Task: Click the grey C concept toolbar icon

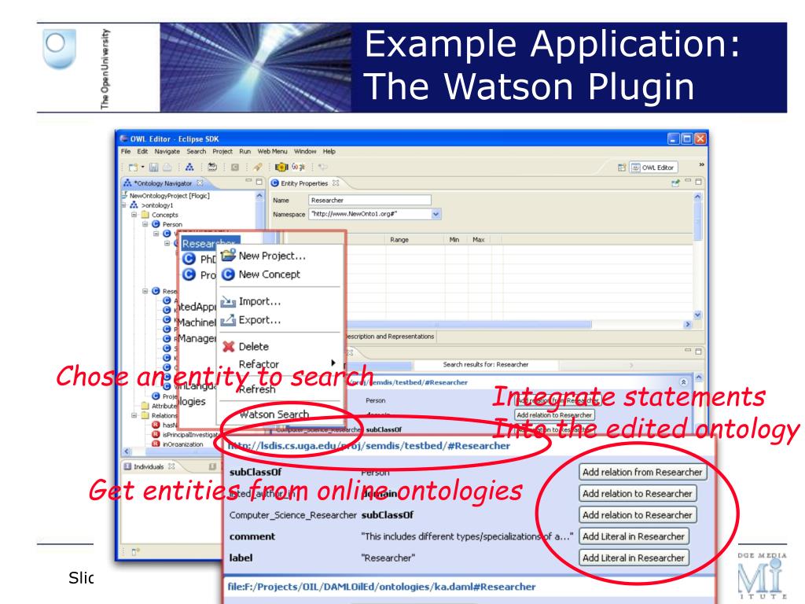Action: 234,167
